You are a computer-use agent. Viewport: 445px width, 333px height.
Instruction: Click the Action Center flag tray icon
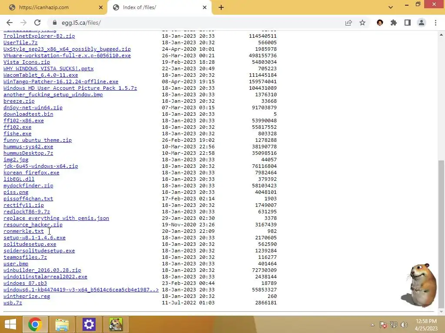pyautogui.click(x=383, y=325)
